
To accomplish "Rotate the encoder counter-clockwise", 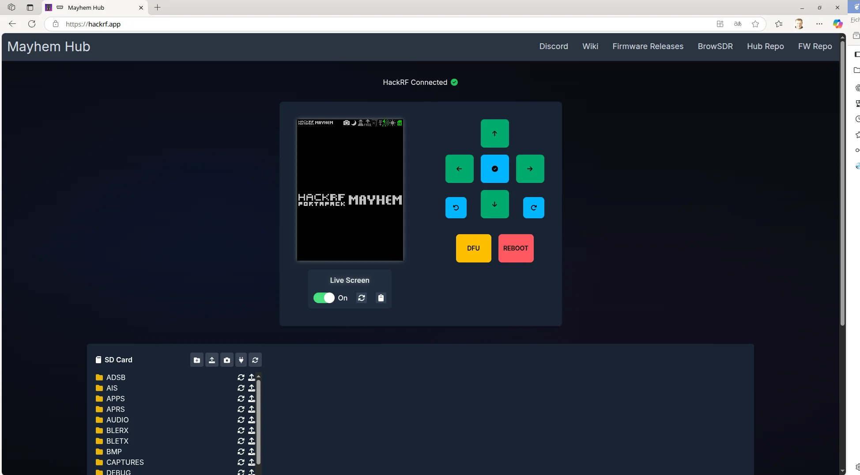I will tap(456, 208).
